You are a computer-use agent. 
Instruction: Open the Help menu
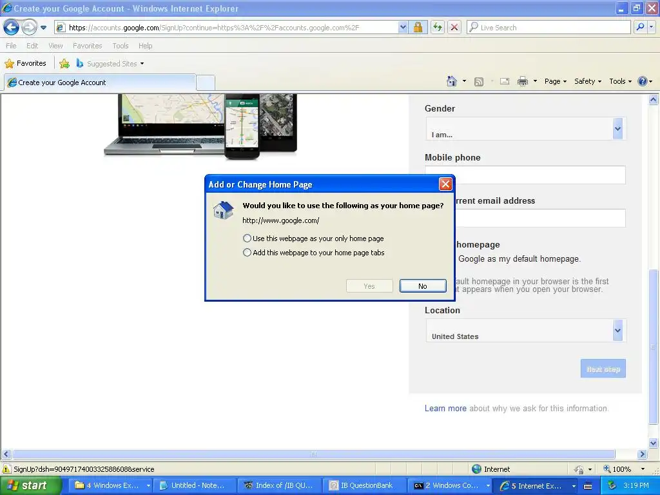click(x=145, y=46)
